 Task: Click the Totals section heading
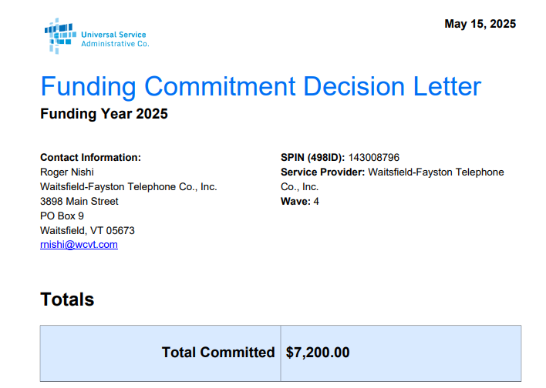67,299
